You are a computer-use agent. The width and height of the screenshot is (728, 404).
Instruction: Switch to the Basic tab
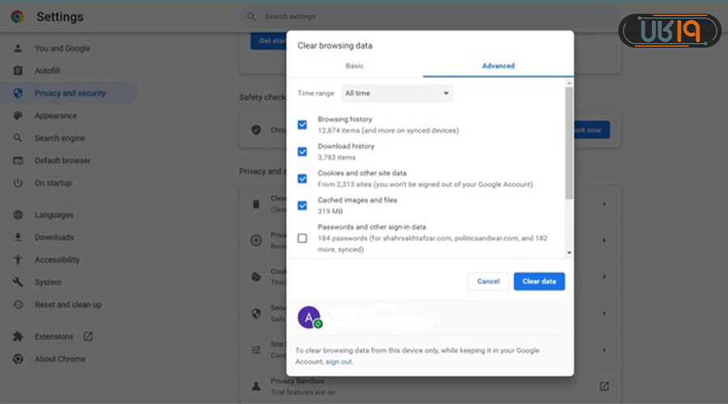[x=354, y=66]
